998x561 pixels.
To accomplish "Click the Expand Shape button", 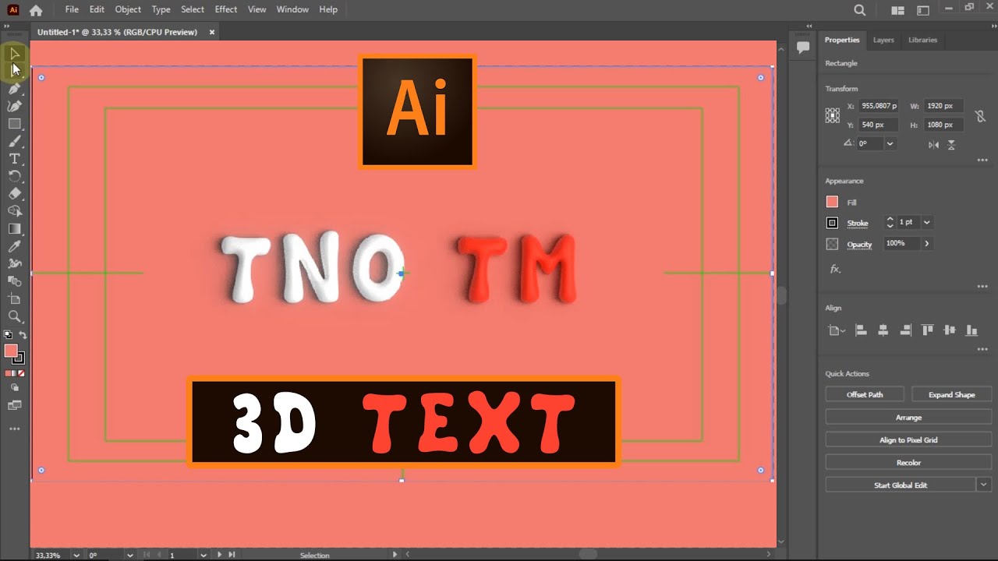I will (x=951, y=394).
